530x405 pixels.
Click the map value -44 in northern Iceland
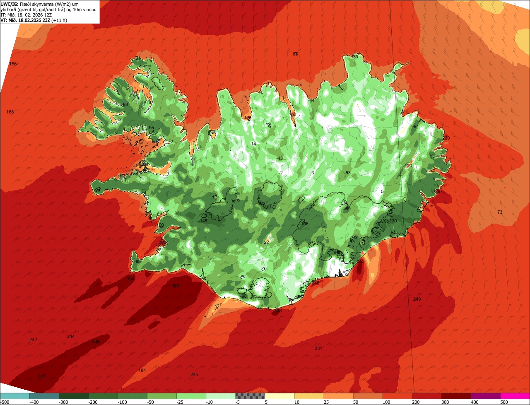point(311,100)
